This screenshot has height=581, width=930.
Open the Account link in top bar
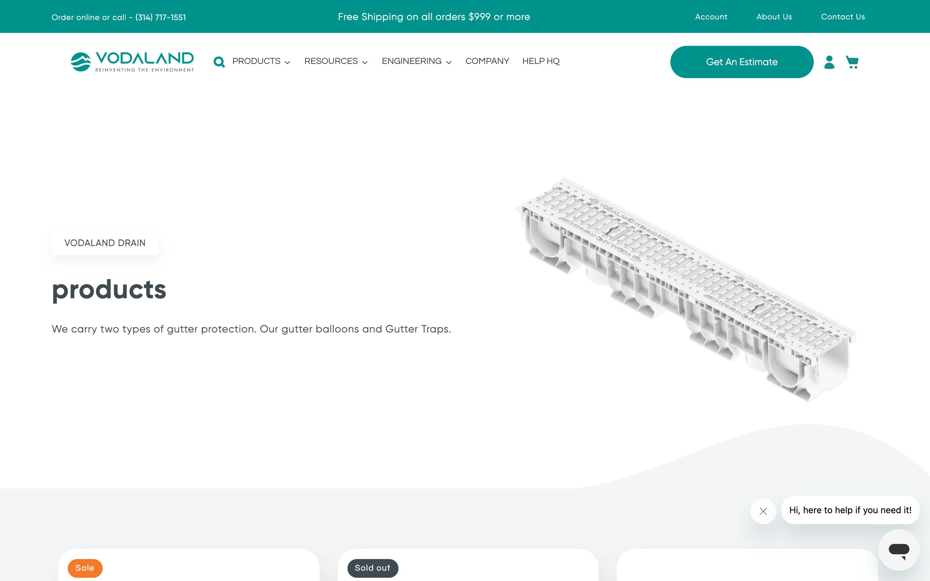tap(711, 17)
